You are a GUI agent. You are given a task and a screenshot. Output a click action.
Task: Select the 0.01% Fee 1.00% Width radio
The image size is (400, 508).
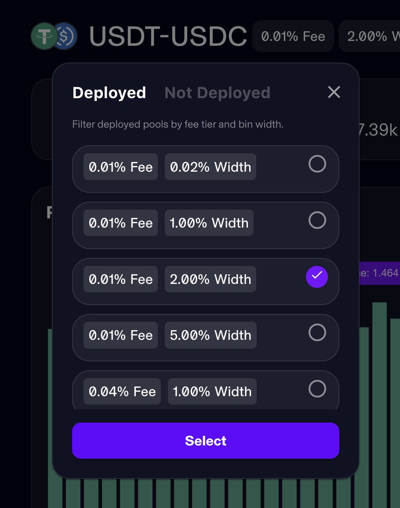pyautogui.click(x=317, y=220)
